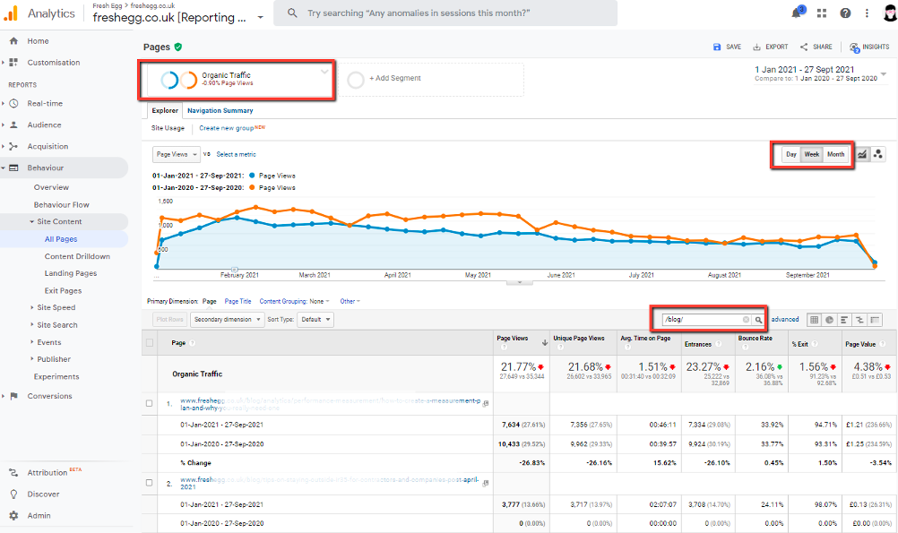Click the help question mark icon

(845, 13)
